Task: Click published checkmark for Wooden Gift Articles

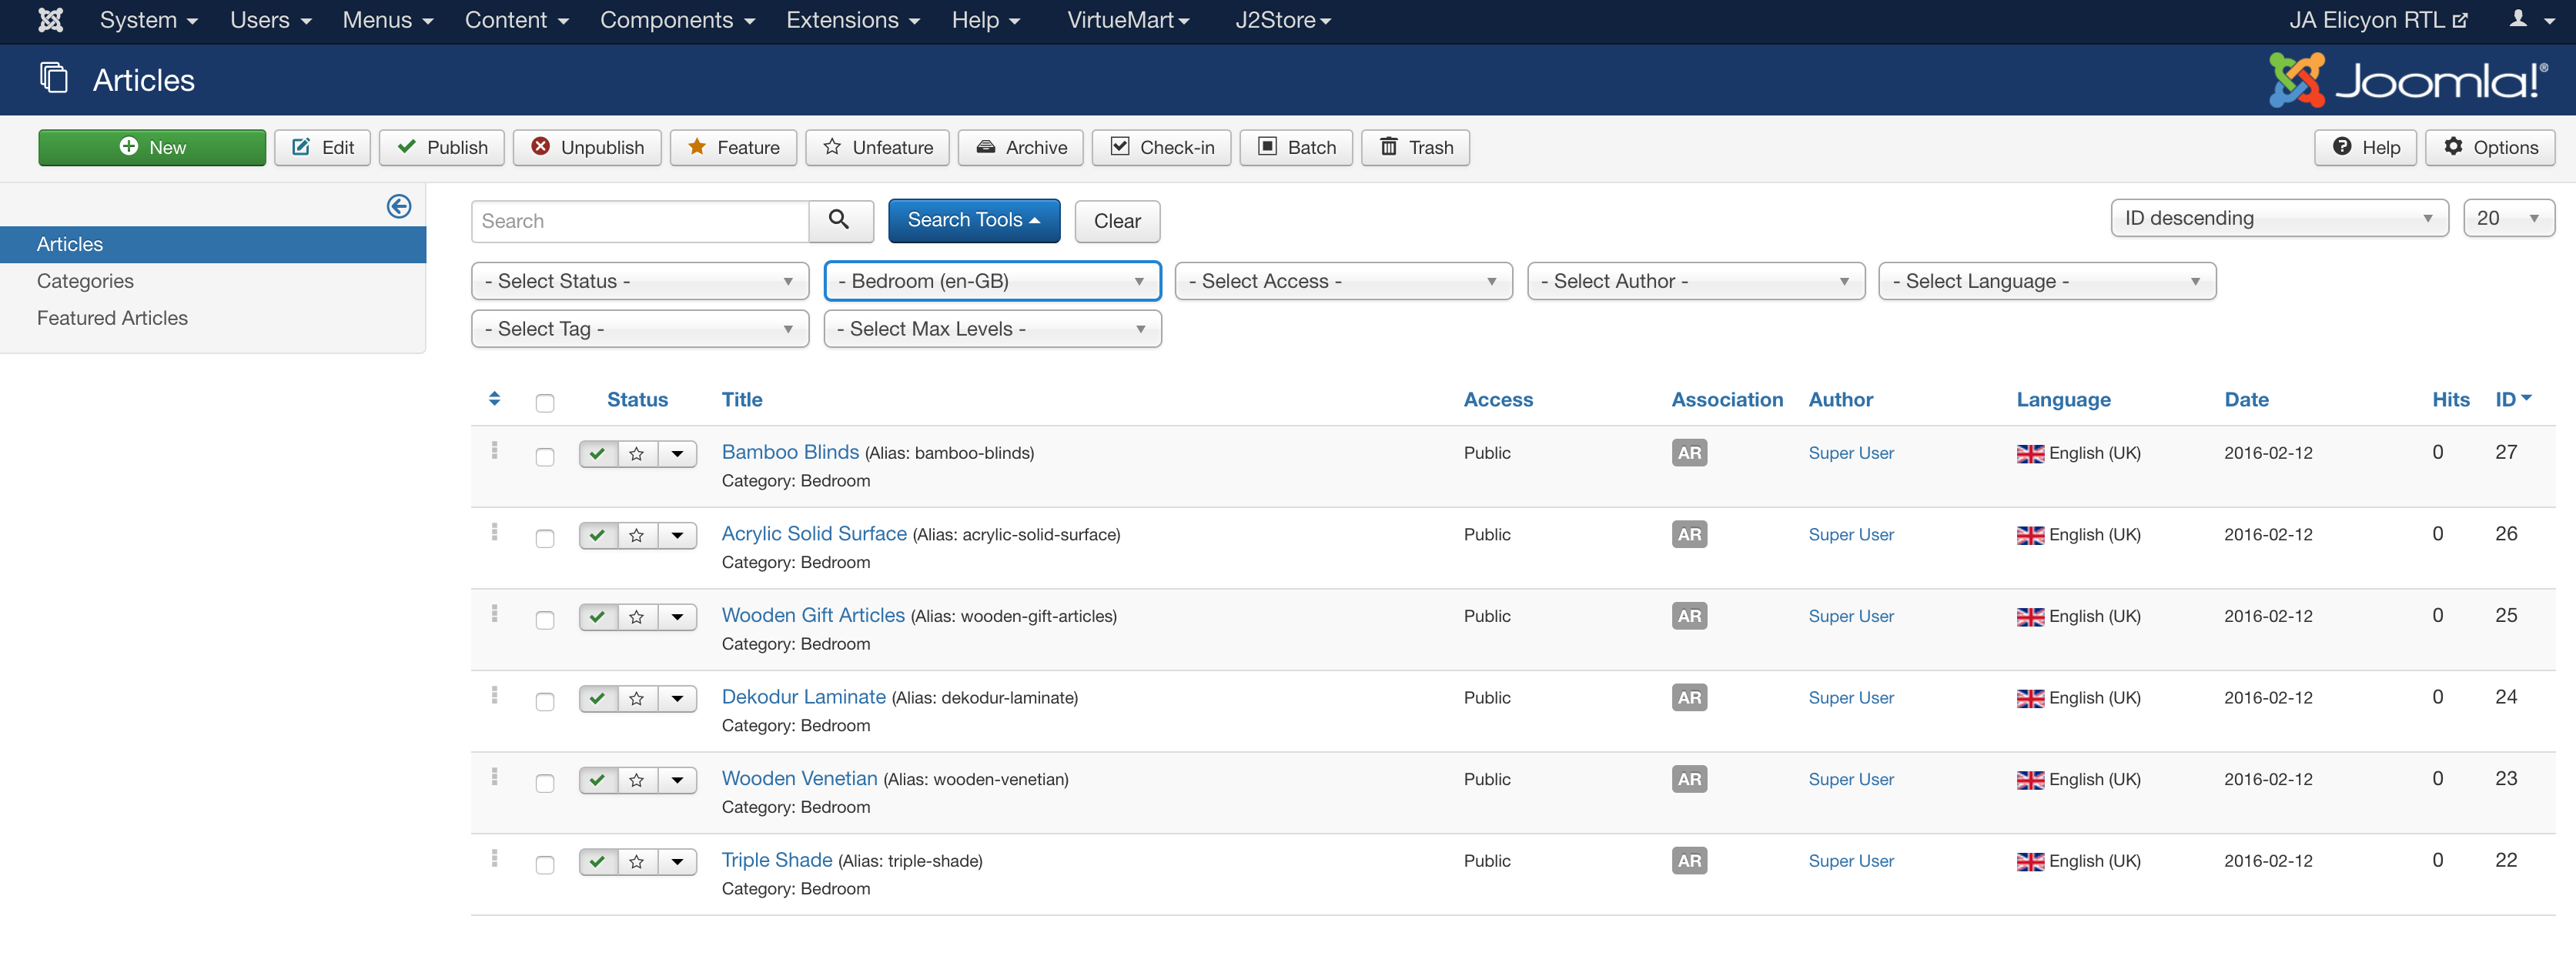Action: (598, 617)
